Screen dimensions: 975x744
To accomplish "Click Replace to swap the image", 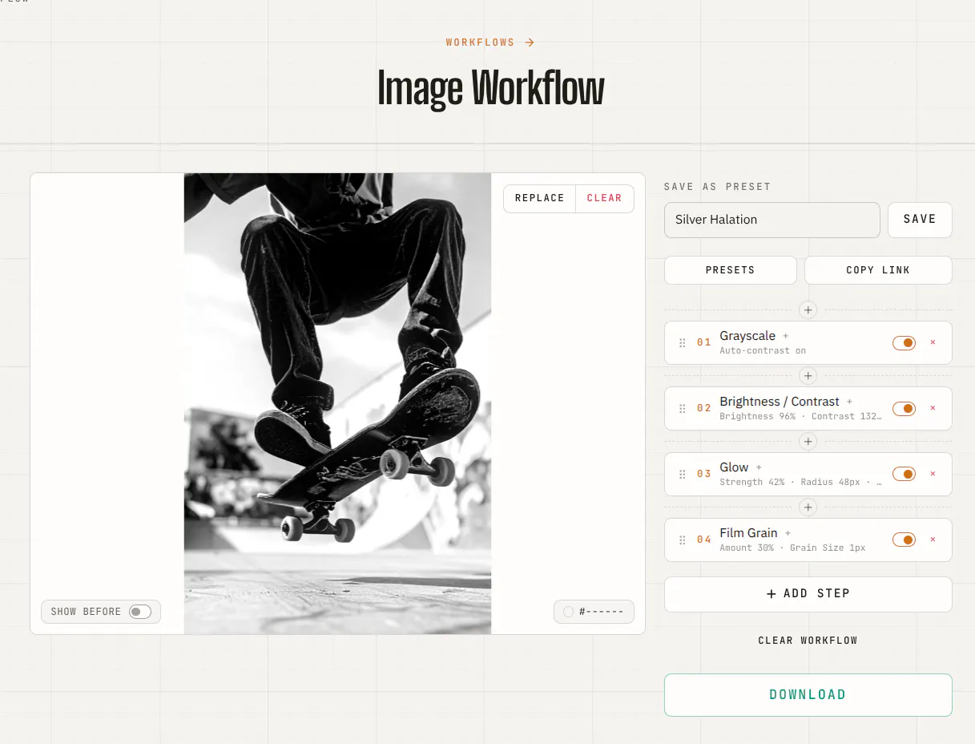I will point(539,199).
